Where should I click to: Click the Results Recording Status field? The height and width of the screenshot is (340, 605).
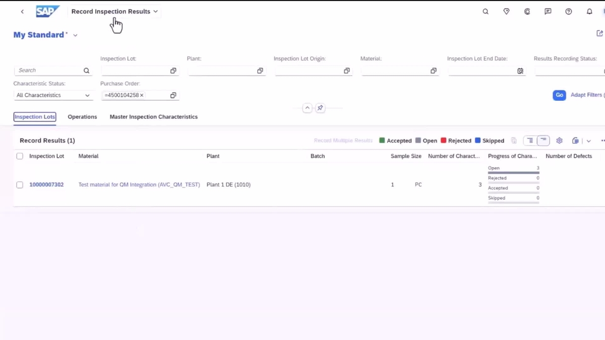coord(570,71)
